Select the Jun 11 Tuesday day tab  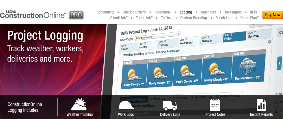(x=168, y=44)
